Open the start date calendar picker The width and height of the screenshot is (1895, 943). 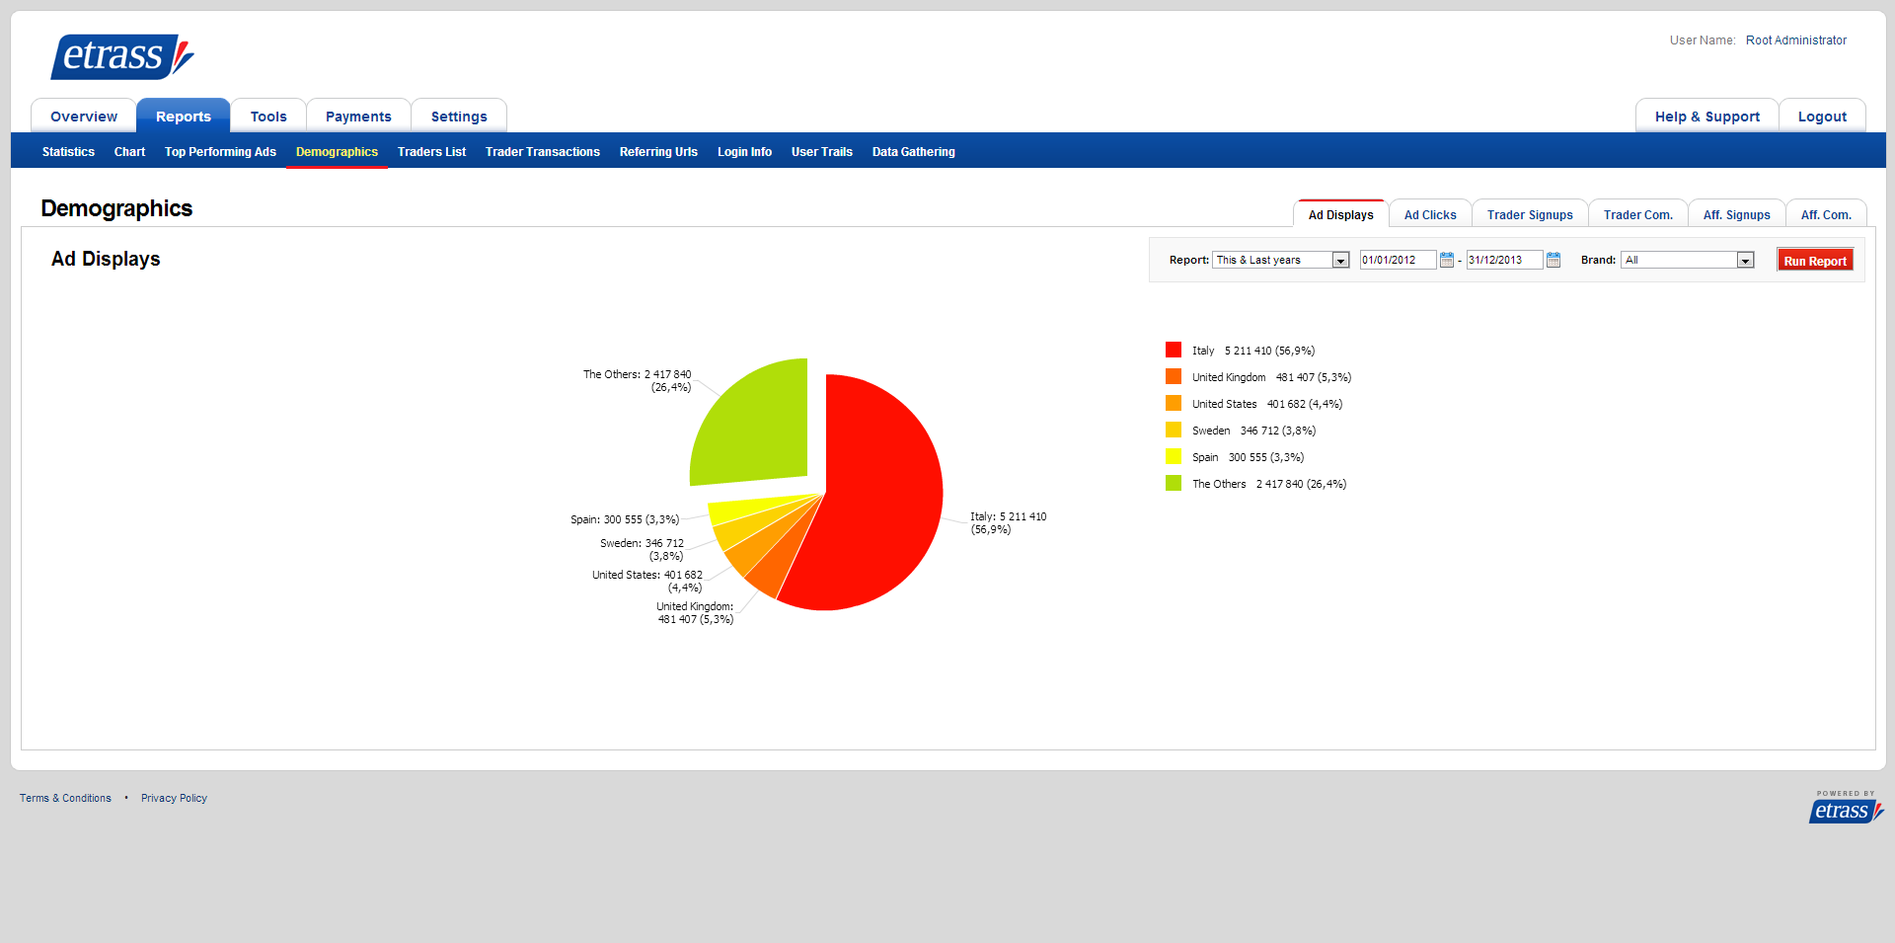1447,260
